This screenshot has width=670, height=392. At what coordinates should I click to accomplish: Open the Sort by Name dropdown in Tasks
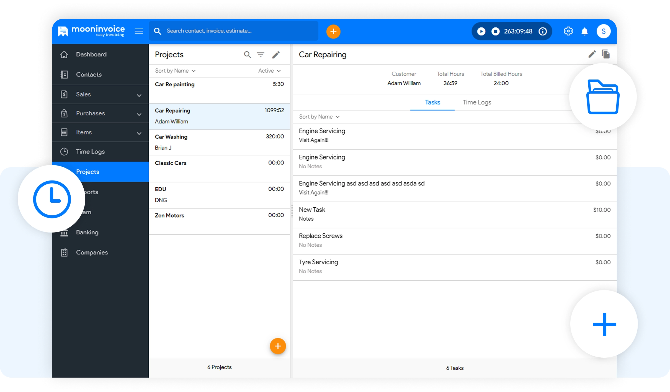click(319, 117)
